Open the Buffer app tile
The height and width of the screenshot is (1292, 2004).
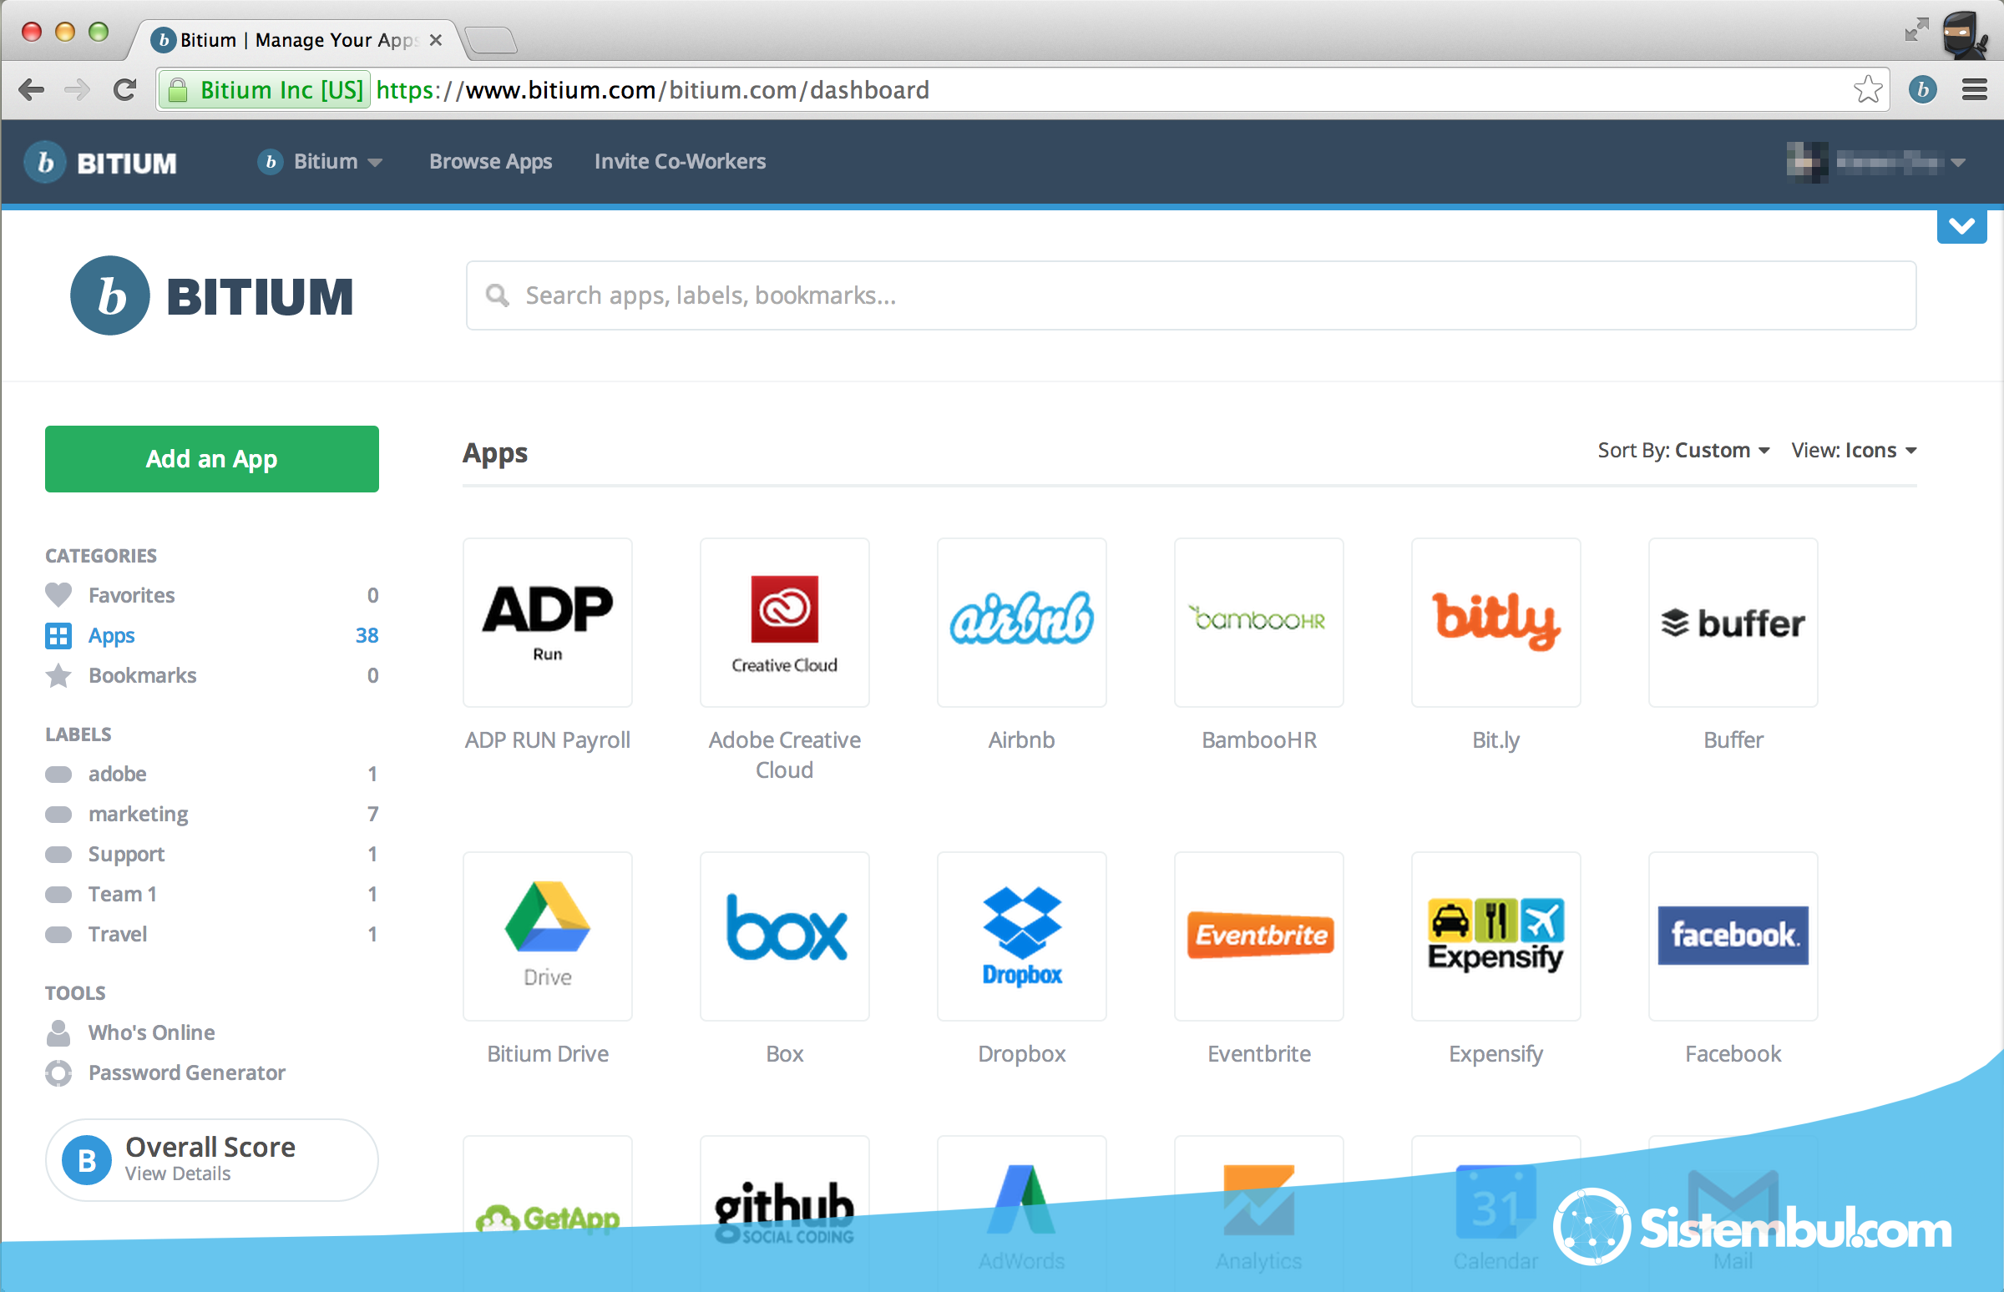(1733, 623)
